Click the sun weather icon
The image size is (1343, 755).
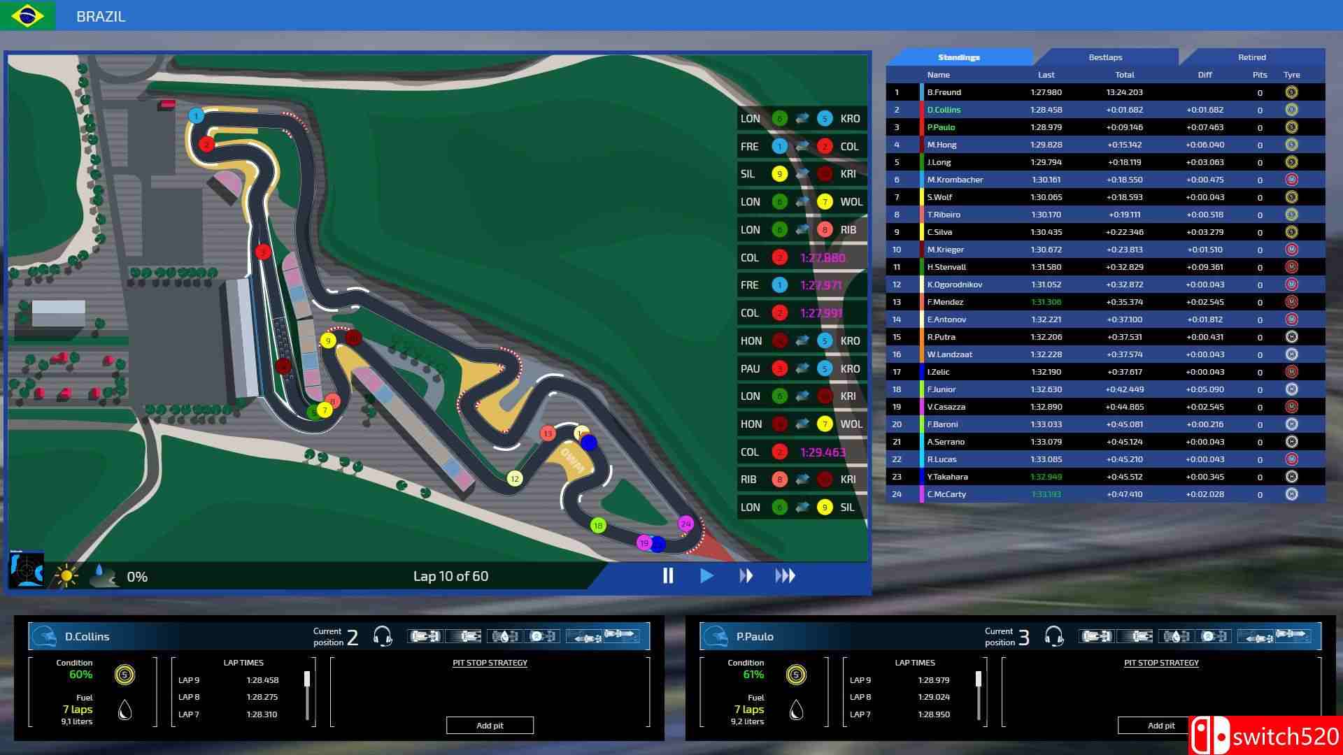(66, 577)
